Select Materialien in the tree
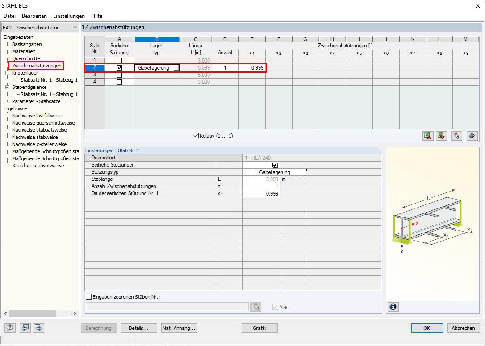 pos(24,51)
